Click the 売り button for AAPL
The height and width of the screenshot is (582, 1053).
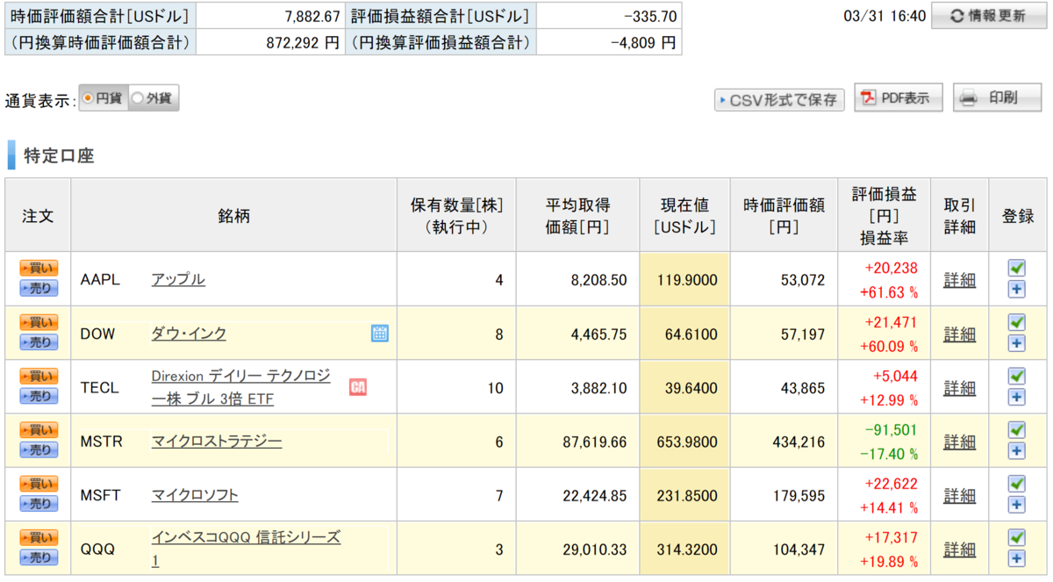click(39, 288)
